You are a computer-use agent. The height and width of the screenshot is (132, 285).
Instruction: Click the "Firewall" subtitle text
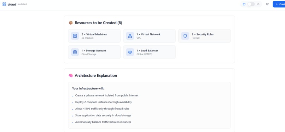[196, 38]
